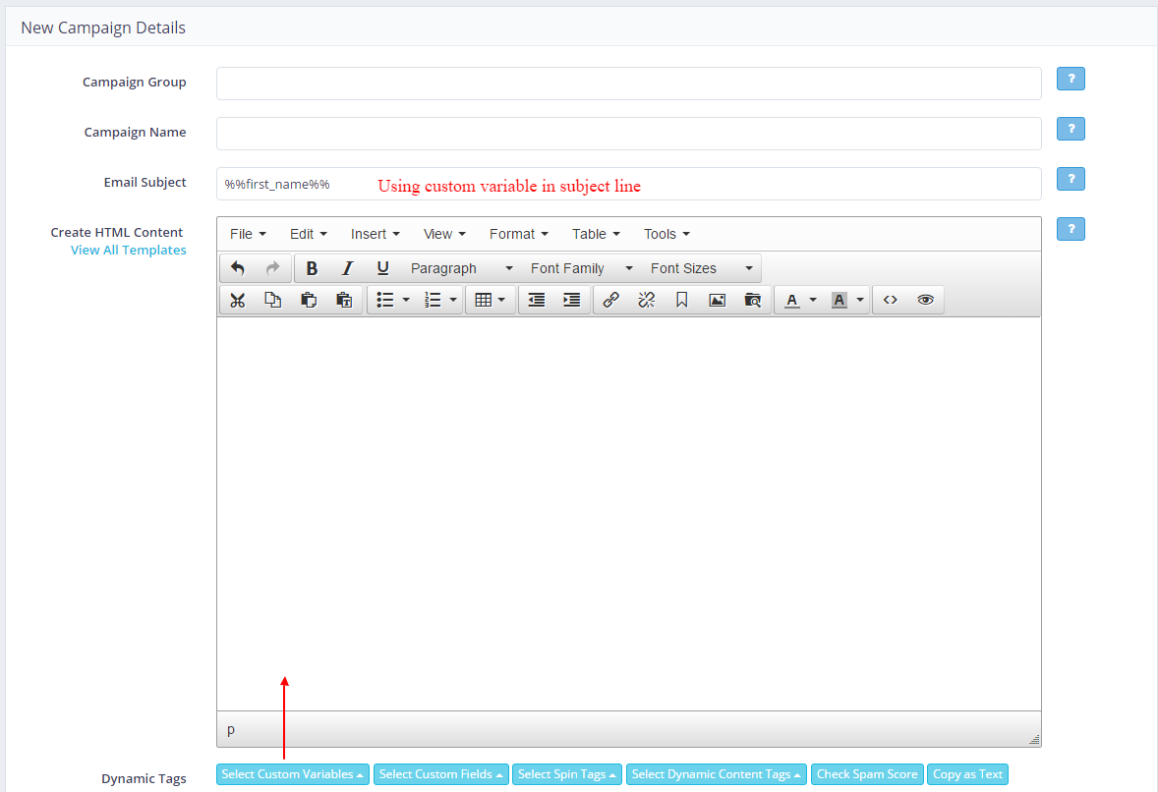Click the copy icon in toolbar
1158x792 pixels.
272,300
